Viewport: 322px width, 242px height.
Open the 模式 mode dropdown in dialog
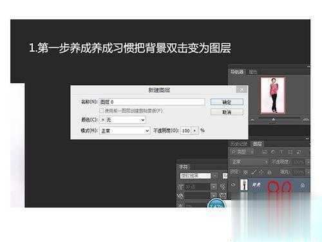tap(124, 130)
